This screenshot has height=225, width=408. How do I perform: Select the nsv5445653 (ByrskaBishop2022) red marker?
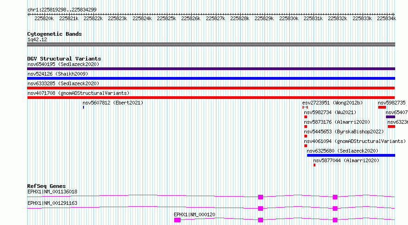[306, 136]
